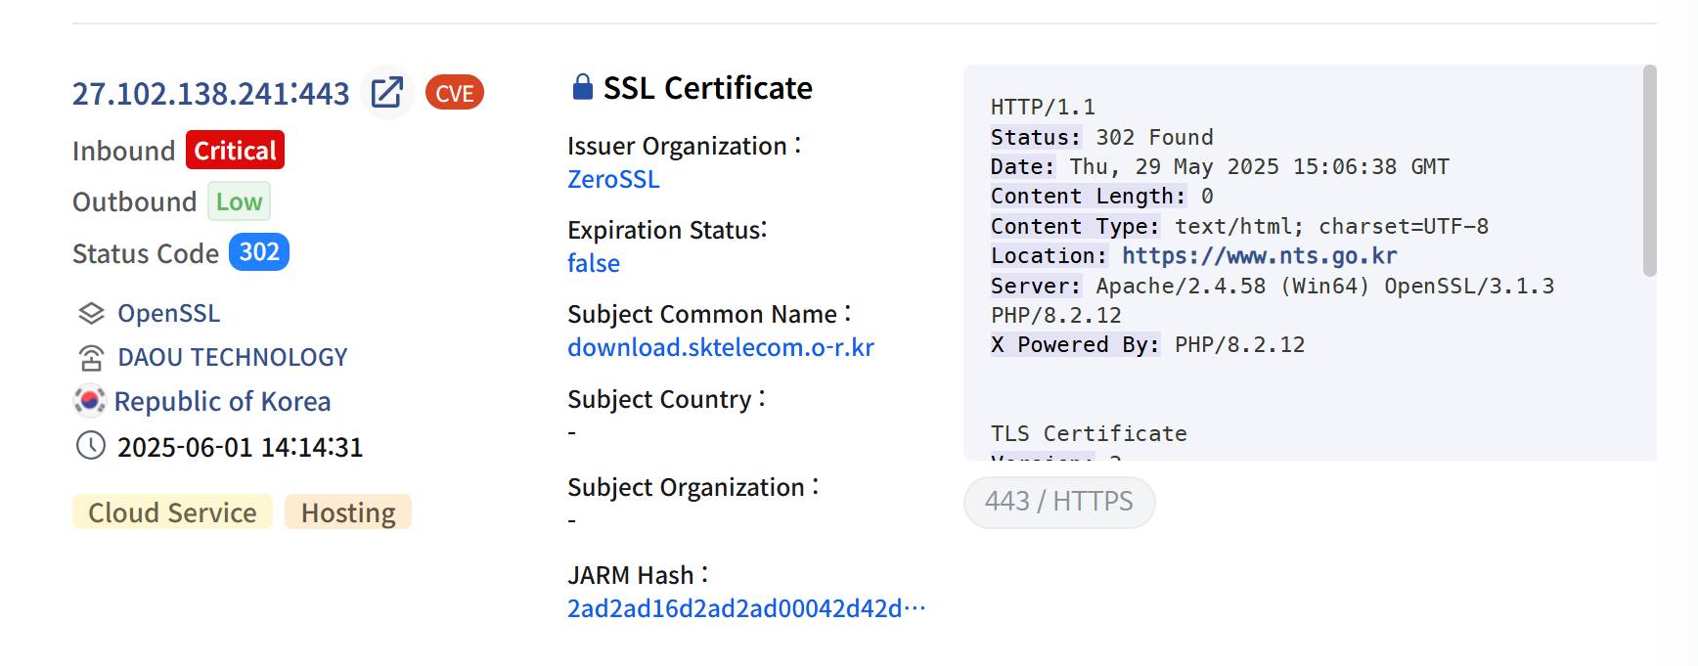
Task: Click the Hosting tag
Action: [348, 512]
